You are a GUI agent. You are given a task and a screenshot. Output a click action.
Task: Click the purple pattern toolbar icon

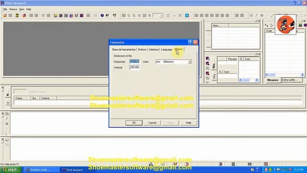point(71,15)
